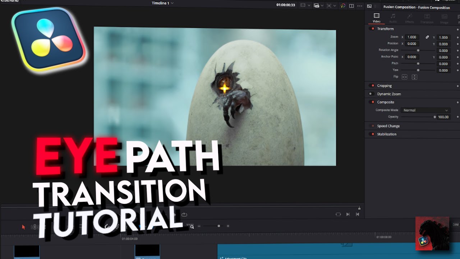Adjust the Yaw slider

tap(418, 70)
